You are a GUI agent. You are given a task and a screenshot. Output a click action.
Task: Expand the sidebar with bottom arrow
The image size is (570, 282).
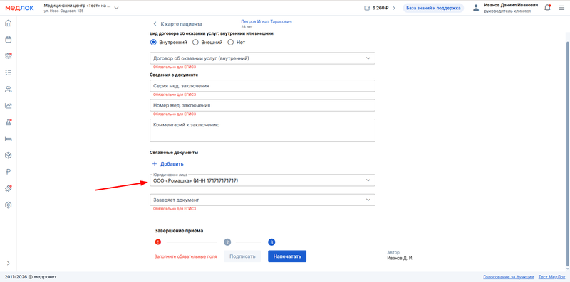9,263
